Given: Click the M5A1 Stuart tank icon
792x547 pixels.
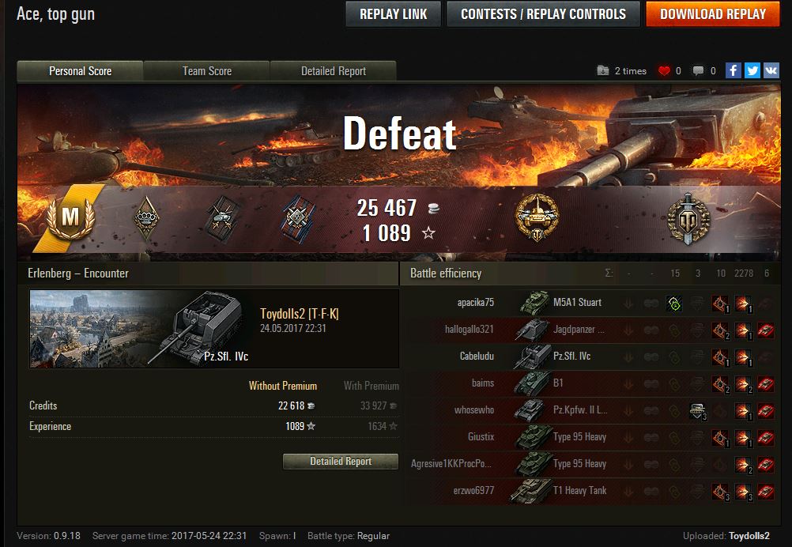Looking at the screenshot, I should click(534, 303).
